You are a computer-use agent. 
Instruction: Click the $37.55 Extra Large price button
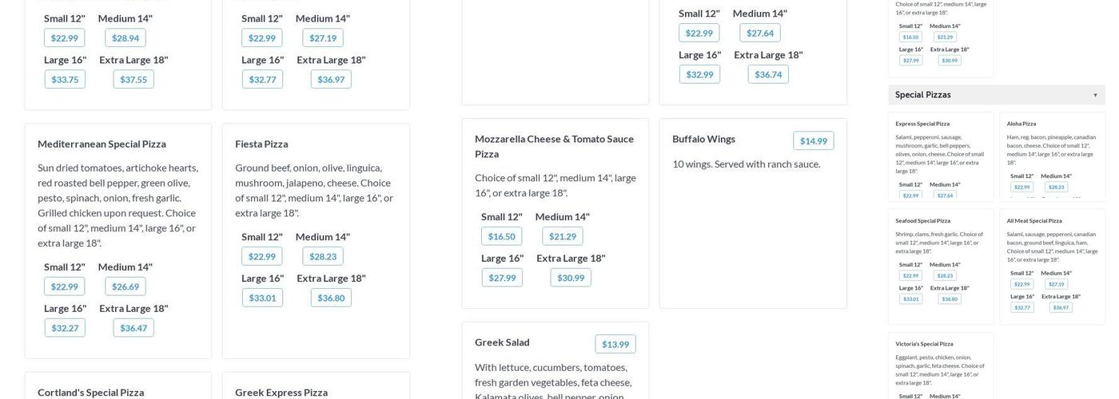(133, 79)
